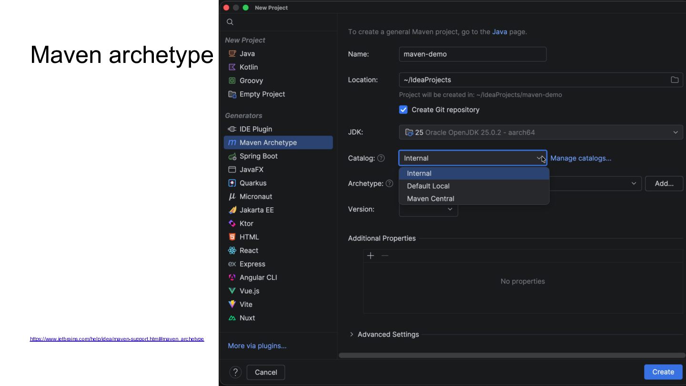Click the Micronaut mu icon
This screenshot has height=386, width=686.
click(232, 196)
